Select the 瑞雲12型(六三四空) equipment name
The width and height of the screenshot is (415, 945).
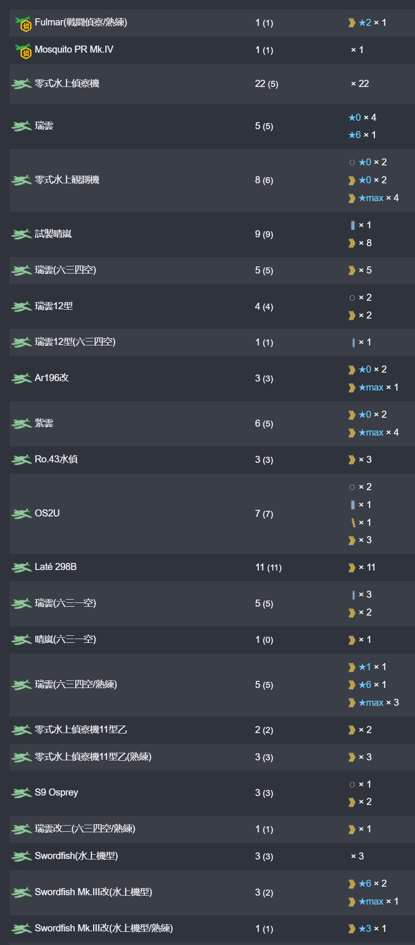(75, 342)
